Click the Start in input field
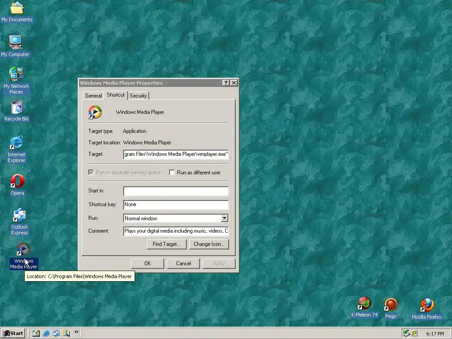 click(176, 191)
